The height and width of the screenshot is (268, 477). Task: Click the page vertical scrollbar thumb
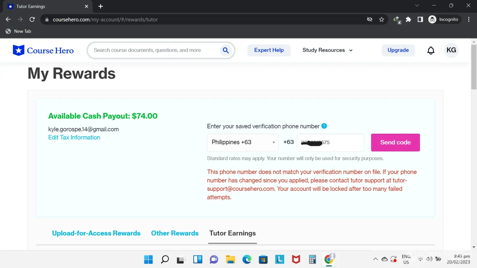point(474,67)
